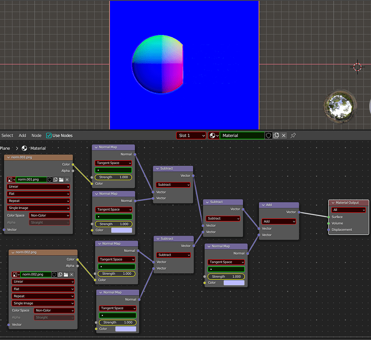Open Non-Color dropdown in norm.002.png node
This screenshot has width=371, height=340.
coord(54,311)
